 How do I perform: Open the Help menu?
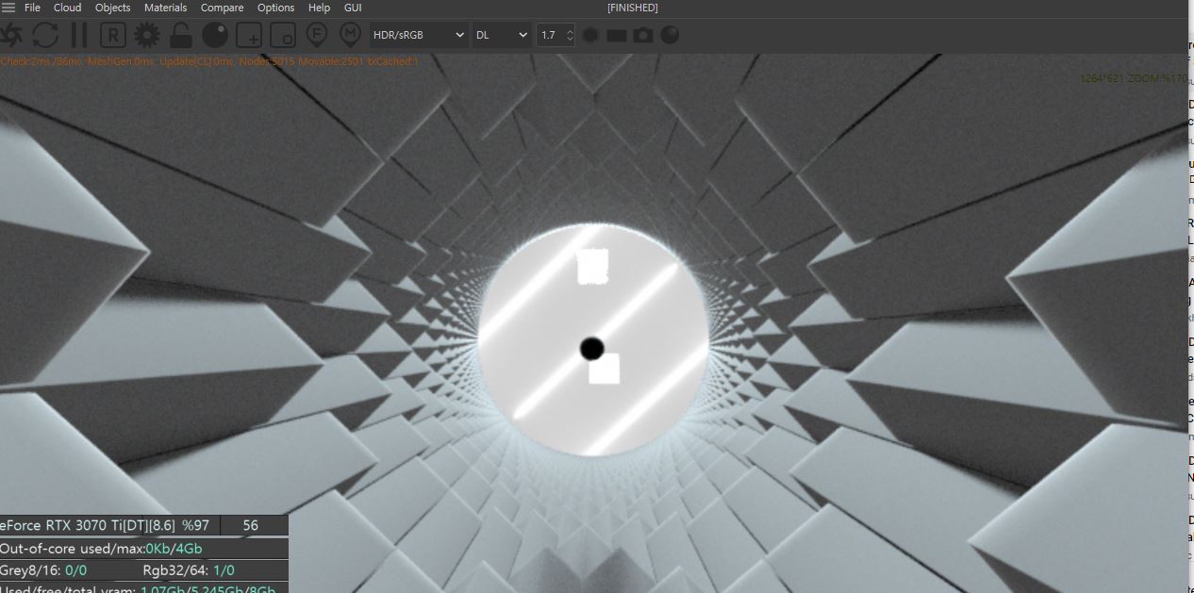pos(320,8)
